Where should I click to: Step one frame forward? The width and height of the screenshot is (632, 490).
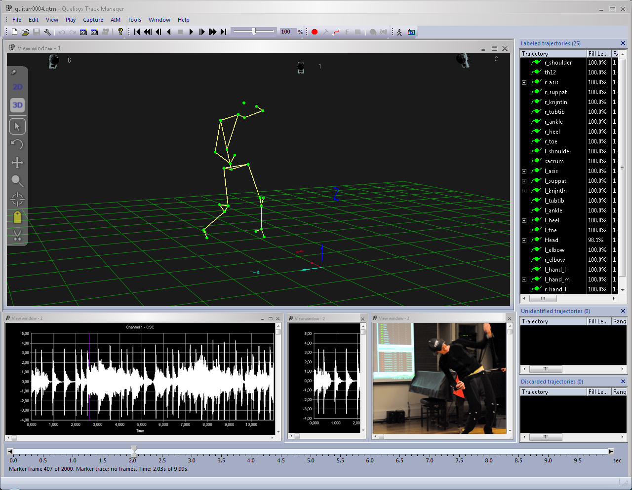click(x=202, y=32)
